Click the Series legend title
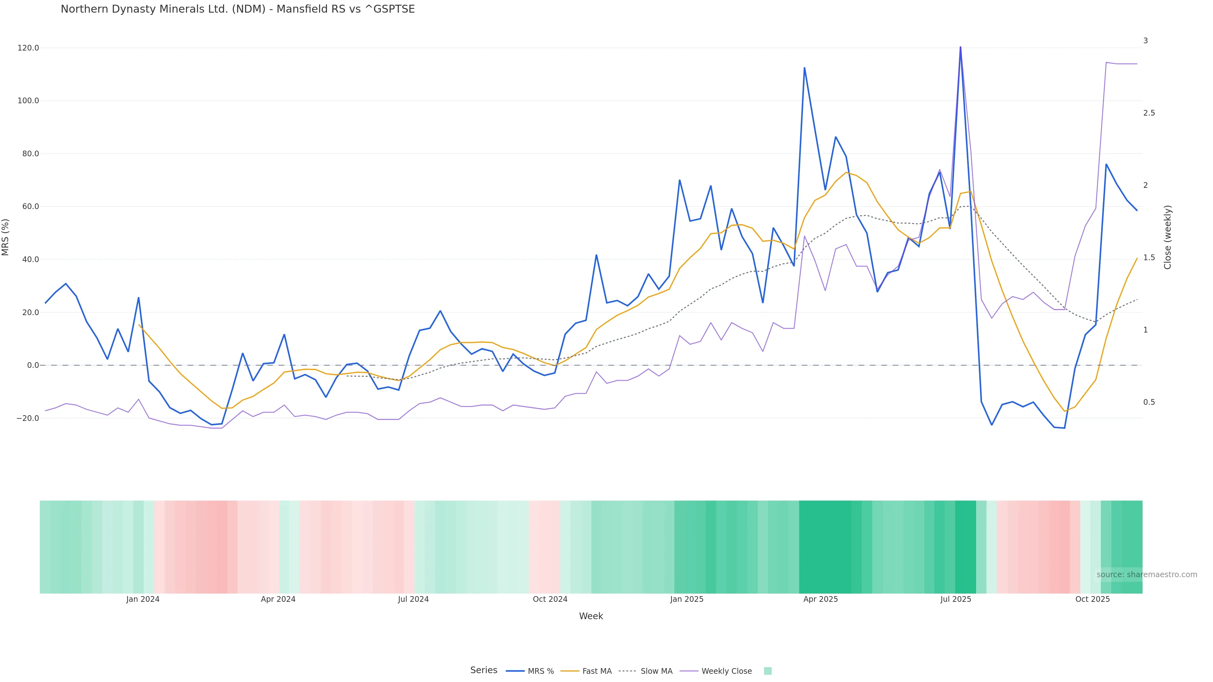1213x682 pixels. click(484, 670)
